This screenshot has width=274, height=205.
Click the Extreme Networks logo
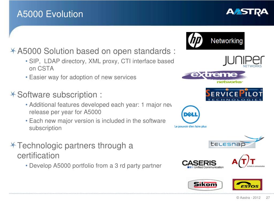click(214, 77)
